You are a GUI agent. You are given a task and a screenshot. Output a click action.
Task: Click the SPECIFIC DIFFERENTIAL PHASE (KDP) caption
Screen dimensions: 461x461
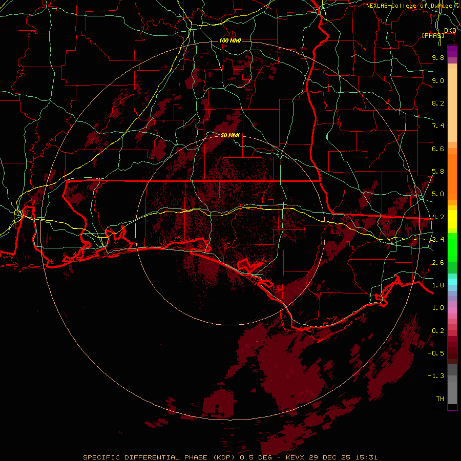(x=158, y=457)
